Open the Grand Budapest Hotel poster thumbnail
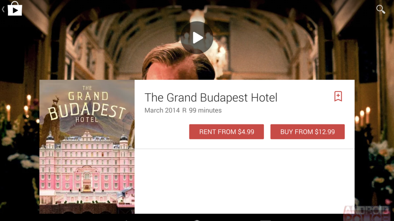394x221 pixels. [x=87, y=147]
